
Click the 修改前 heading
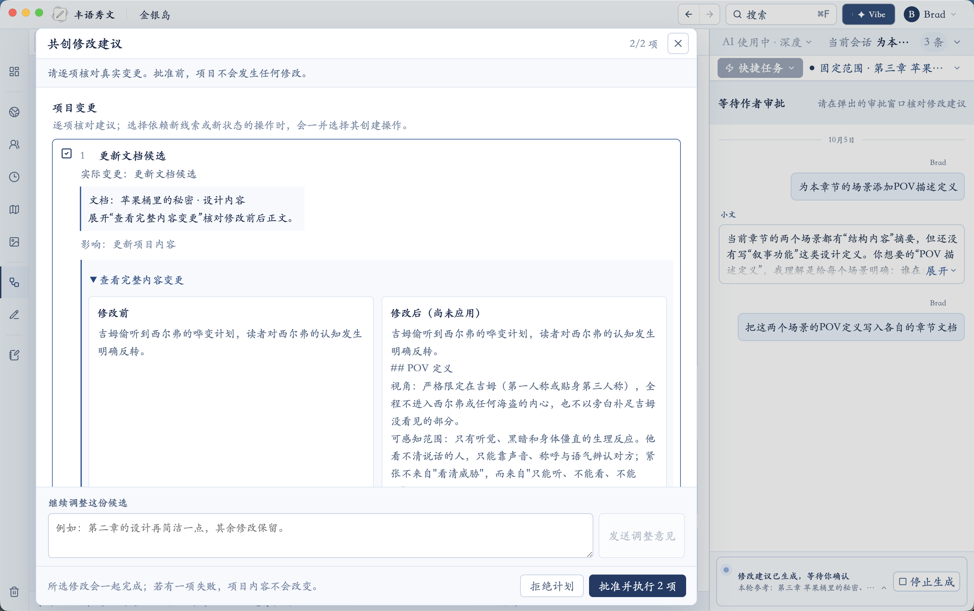click(113, 313)
